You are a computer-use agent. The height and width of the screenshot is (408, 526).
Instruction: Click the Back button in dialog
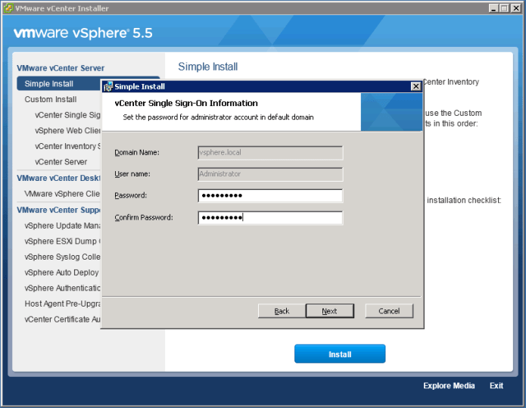point(282,311)
